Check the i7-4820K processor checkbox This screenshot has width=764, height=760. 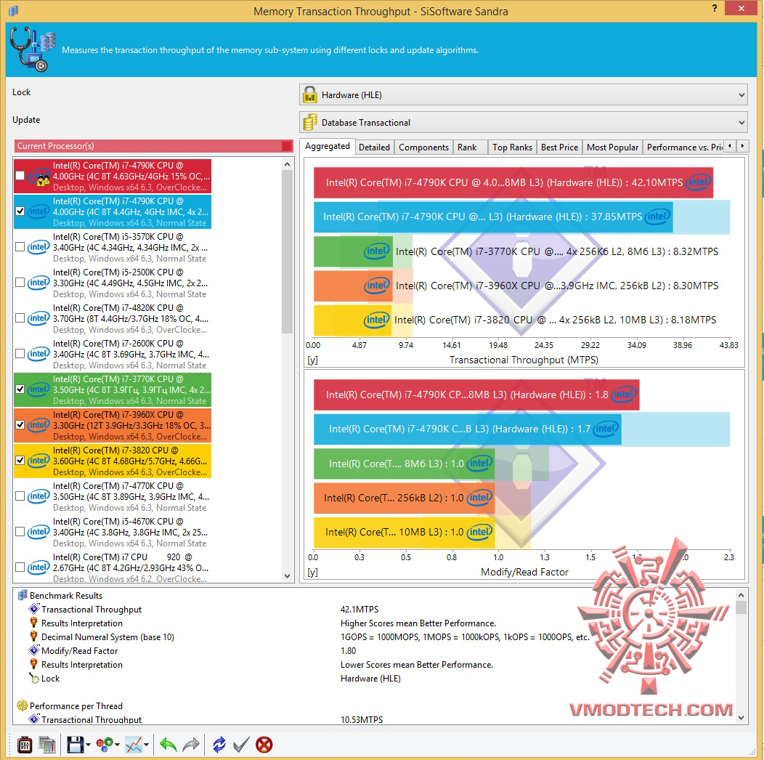pyautogui.click(x=20, y=318)
